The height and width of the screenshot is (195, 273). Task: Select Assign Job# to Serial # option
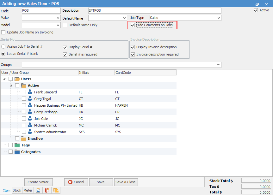pyautogui.click(x=3, y=46)
